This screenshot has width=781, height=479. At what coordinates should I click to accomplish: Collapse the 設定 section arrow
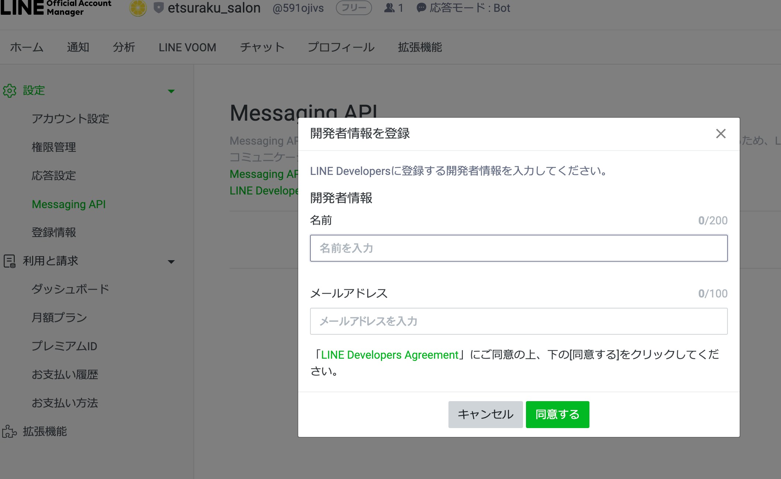point(171,91)
